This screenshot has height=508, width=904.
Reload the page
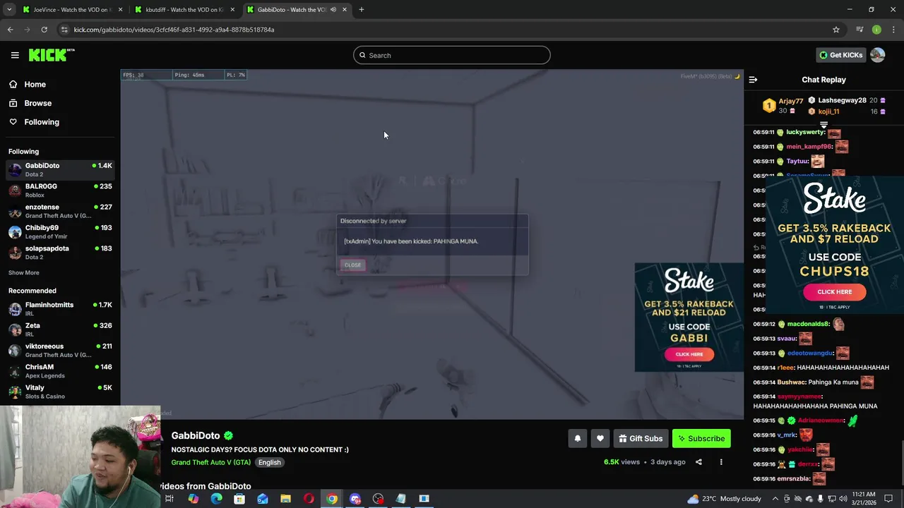(44, 30)
